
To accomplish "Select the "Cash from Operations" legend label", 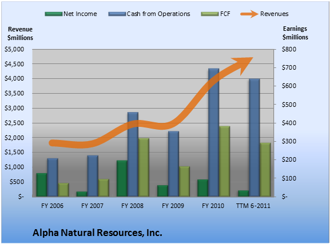I will (158, 14).
